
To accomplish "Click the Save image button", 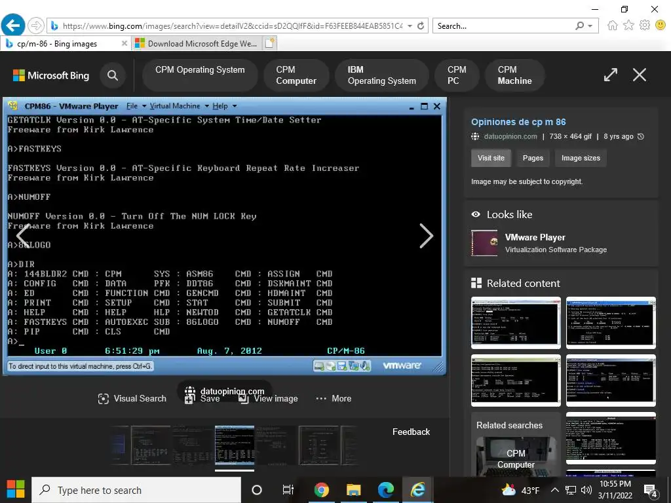I will (x=202, y=399).
